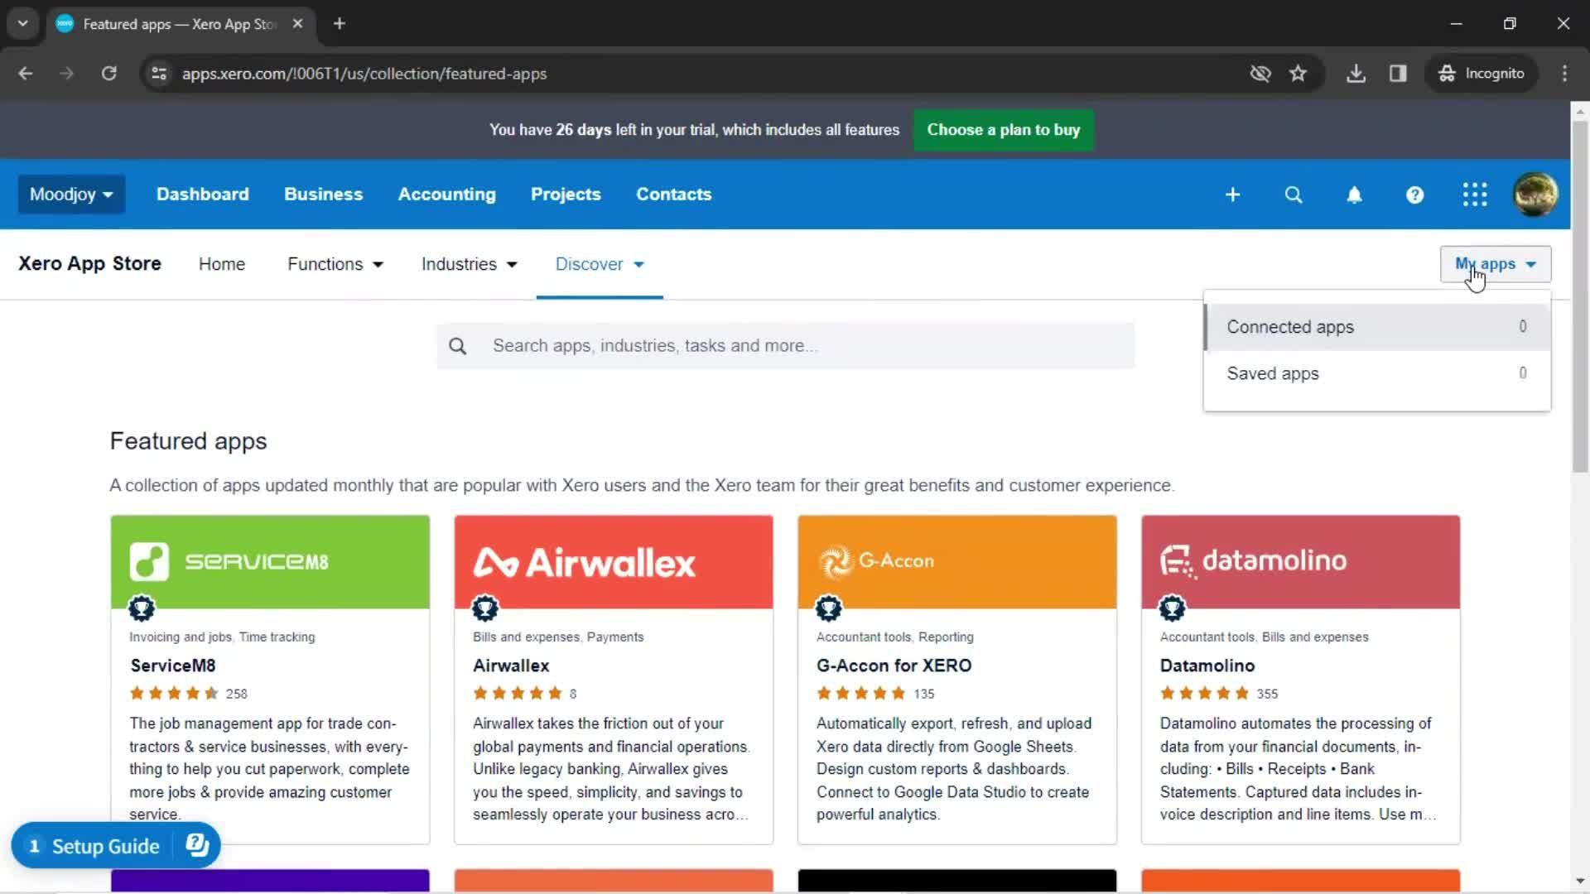Select Connected apps from My apps menu
The height and width of the screenshot is (894, 1590).
tap(1377, 327)
